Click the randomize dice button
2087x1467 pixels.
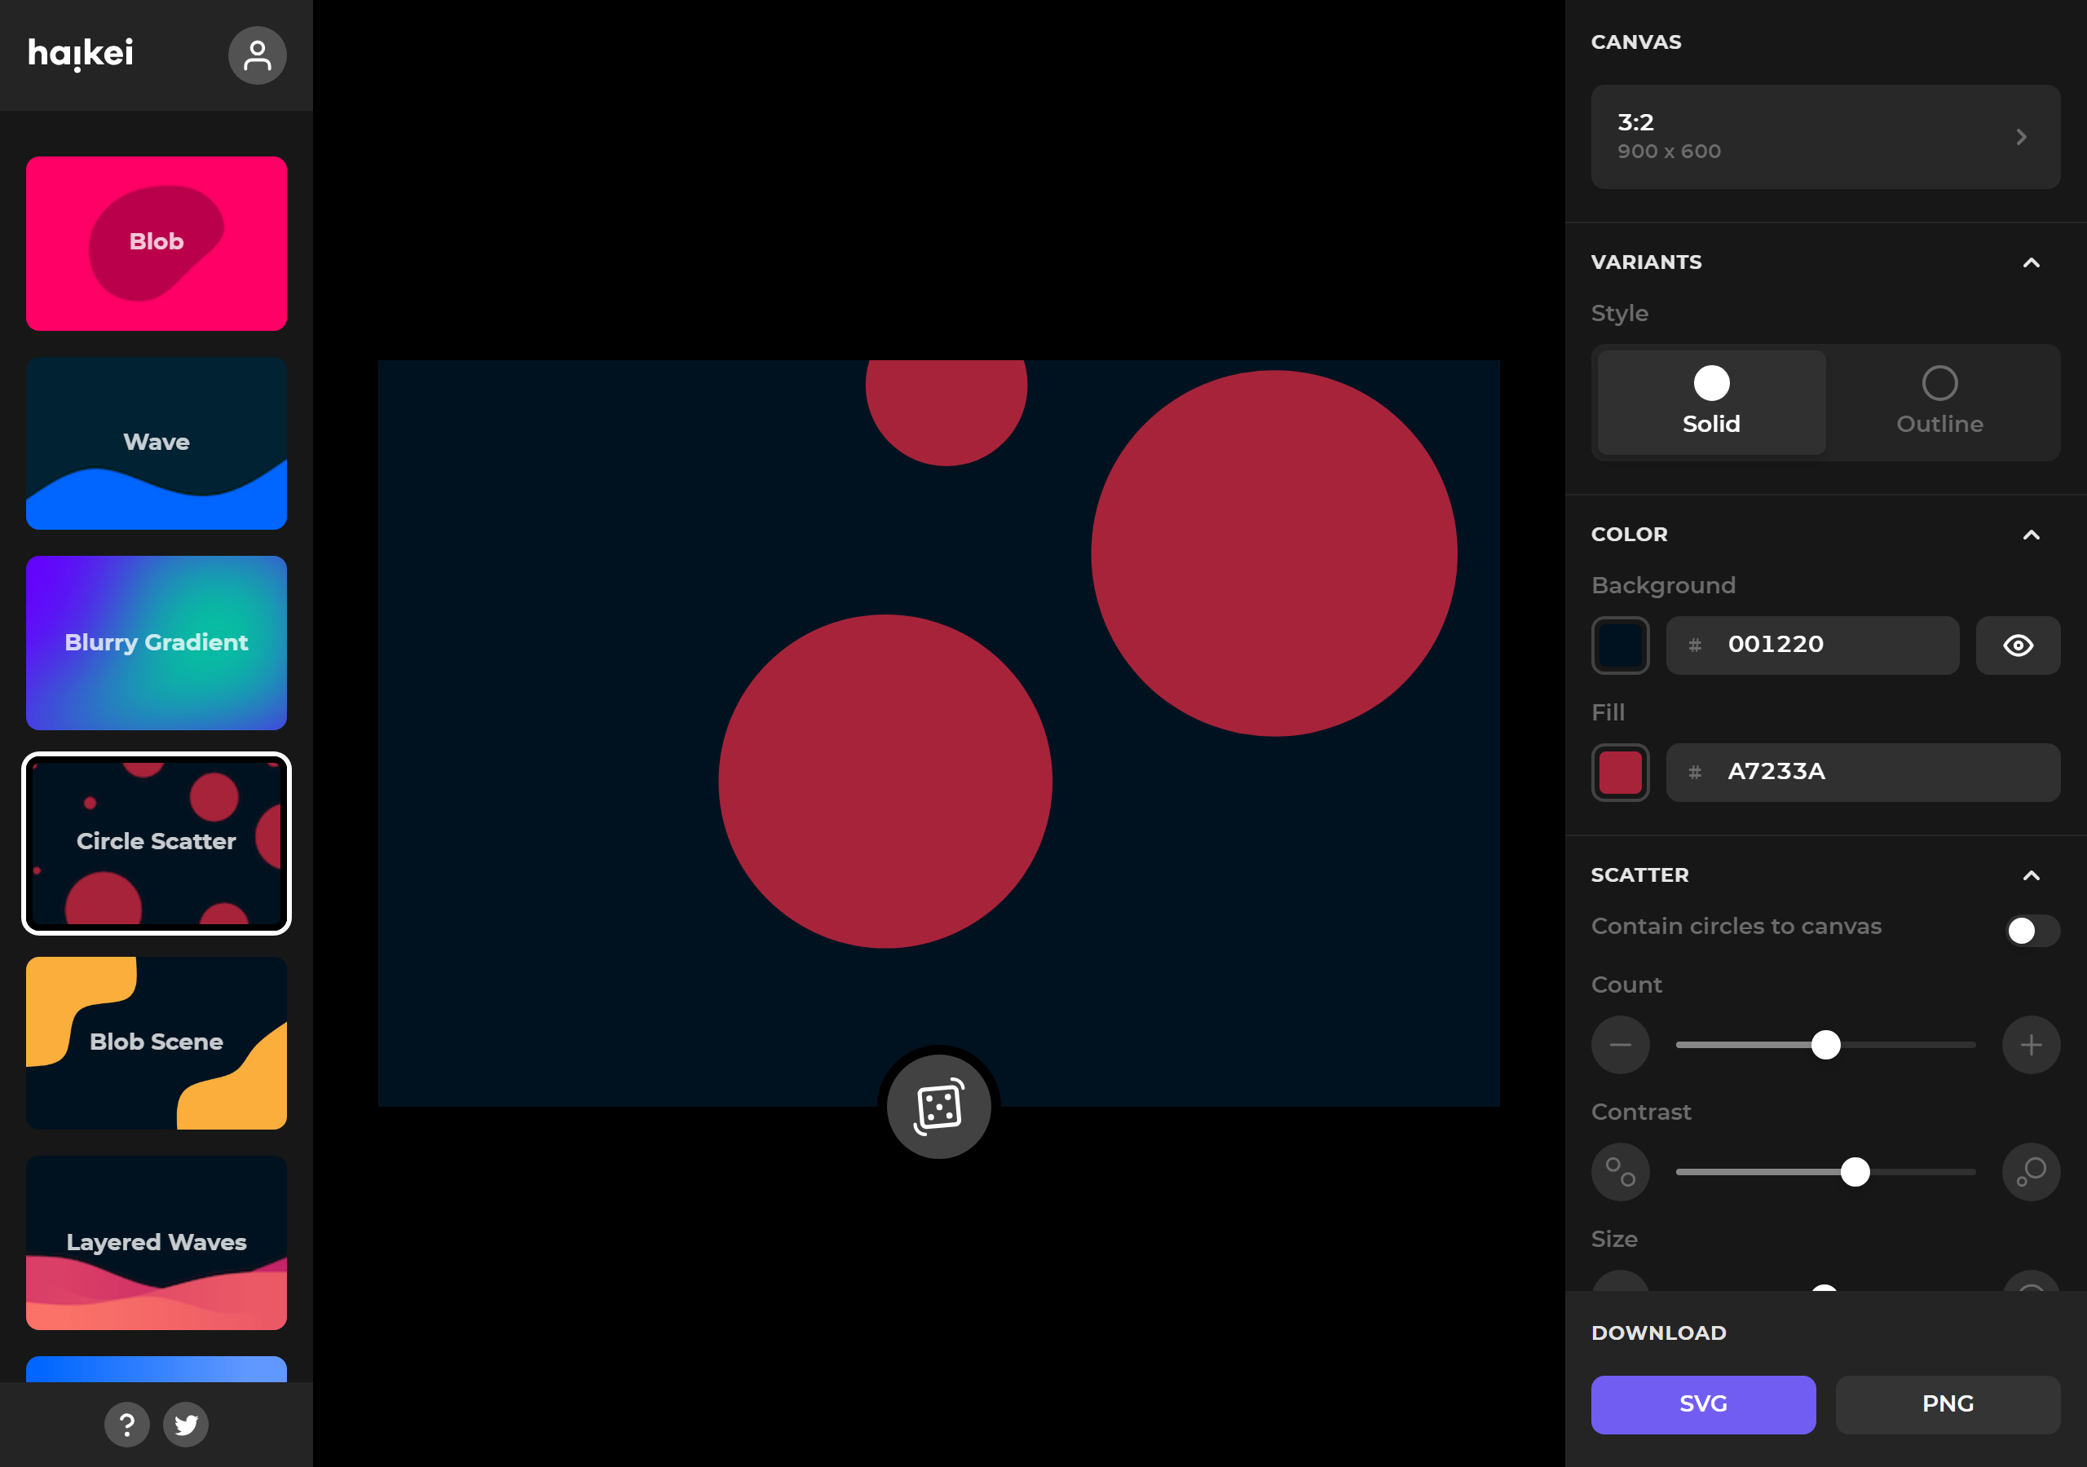click(x=939, y=1106)
